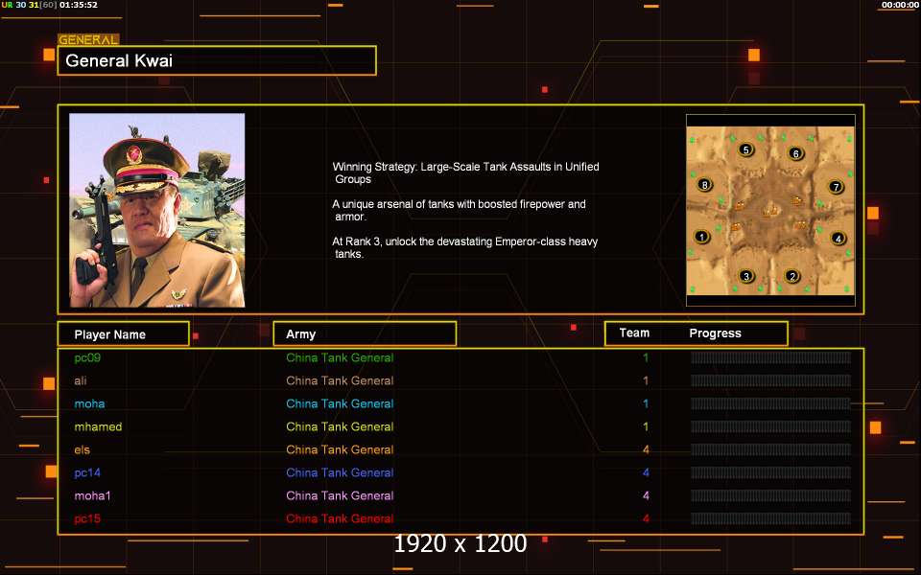Select start position 5 on the map
Viewport: 921px width, 575px height.
(746, 149)
